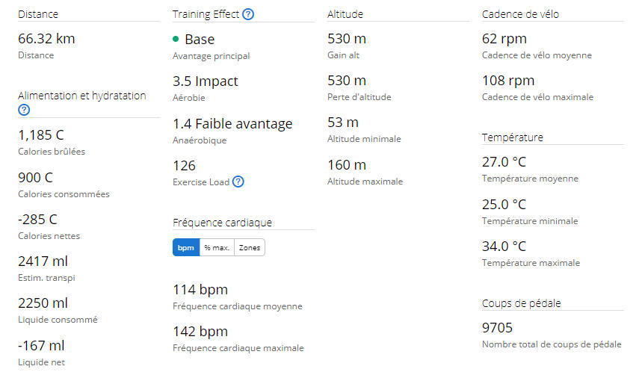Open the Training Effect help icon

click(x=248, y=14)
